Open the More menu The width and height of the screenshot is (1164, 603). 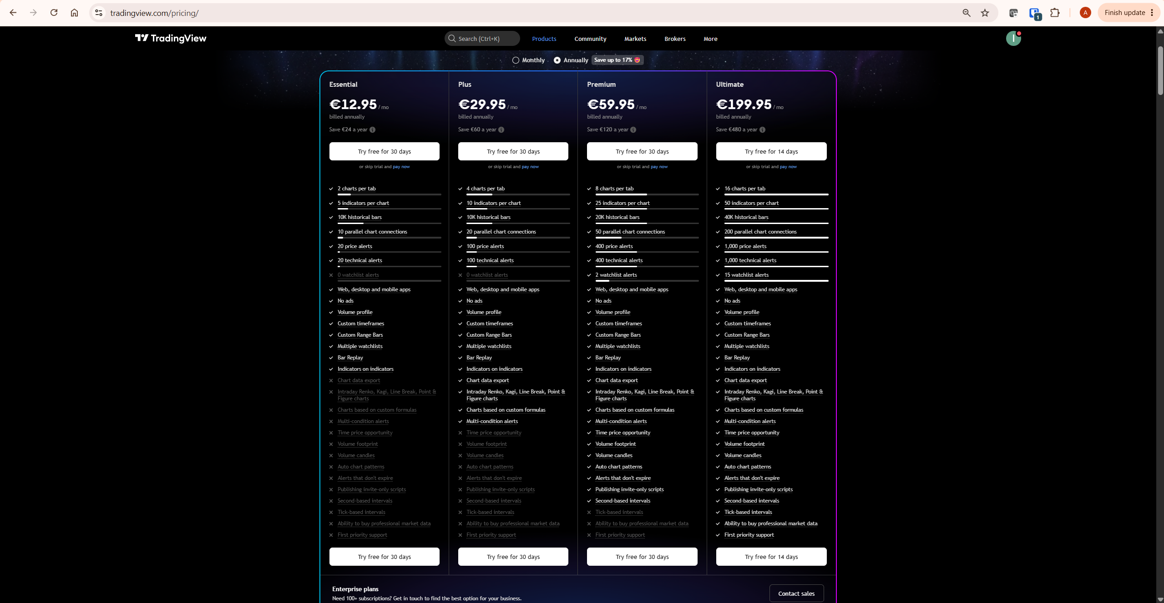[x=710, y=39]
